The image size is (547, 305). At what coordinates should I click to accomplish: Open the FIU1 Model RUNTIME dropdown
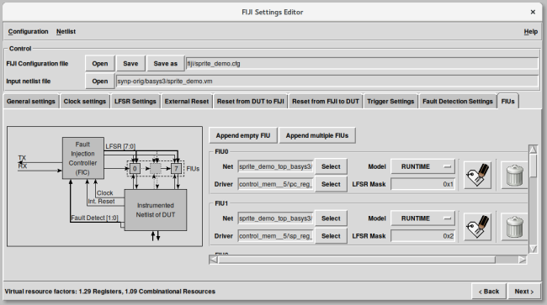[x=422, y=218]
